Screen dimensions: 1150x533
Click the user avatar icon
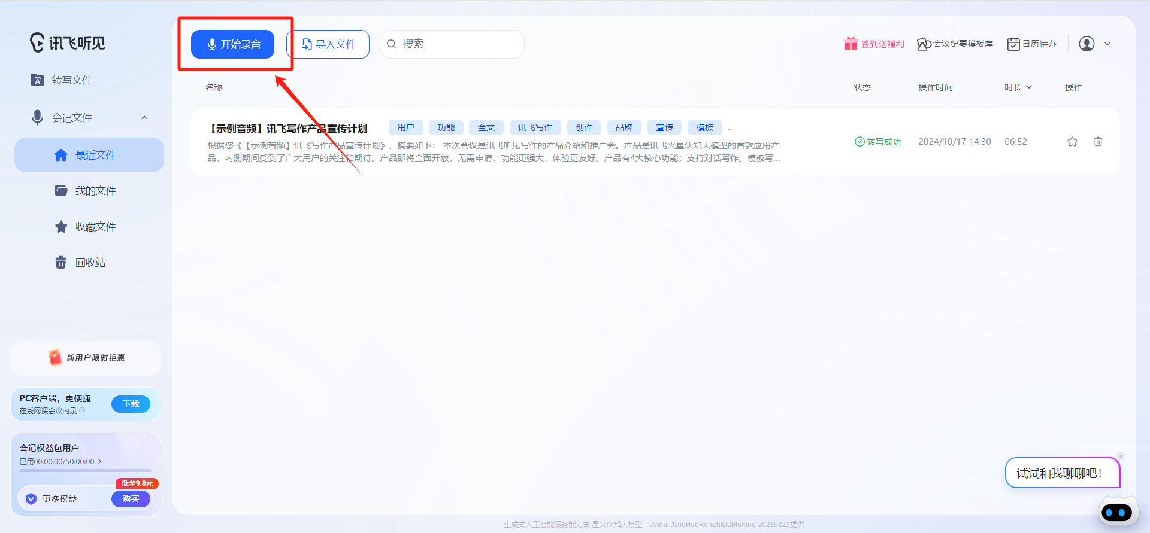click(x=1087, y=44)
